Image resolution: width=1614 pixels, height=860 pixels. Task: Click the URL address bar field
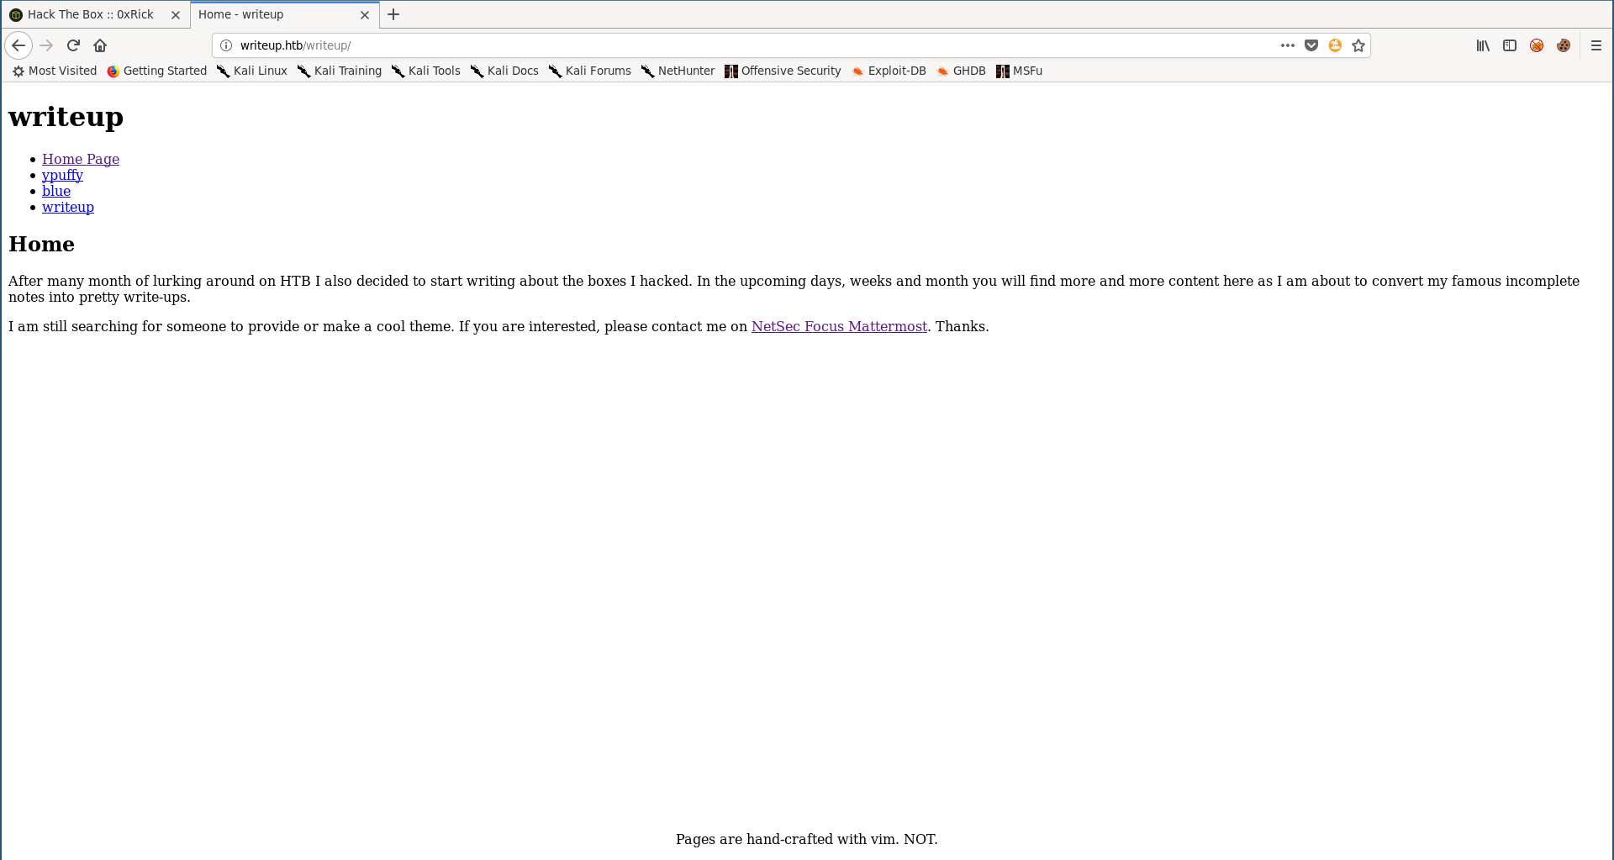coord(757,45)
